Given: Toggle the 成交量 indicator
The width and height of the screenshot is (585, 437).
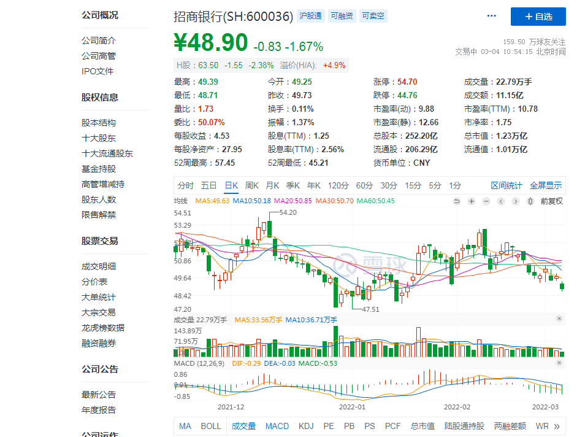Looking at the screenshot, I should coord(243,426).
